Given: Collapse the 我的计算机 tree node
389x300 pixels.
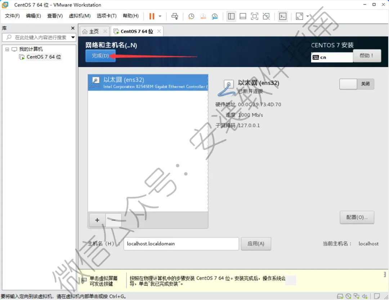Looking at the screenshot, I should (x=7, y=49).
